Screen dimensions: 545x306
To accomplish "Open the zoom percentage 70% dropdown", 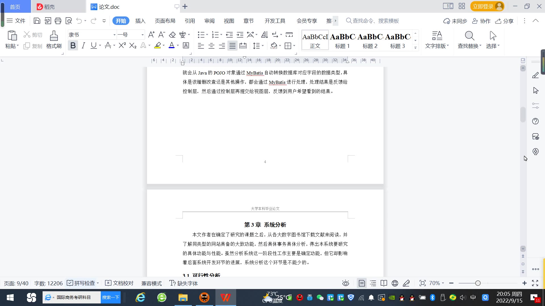I will 437,283.
